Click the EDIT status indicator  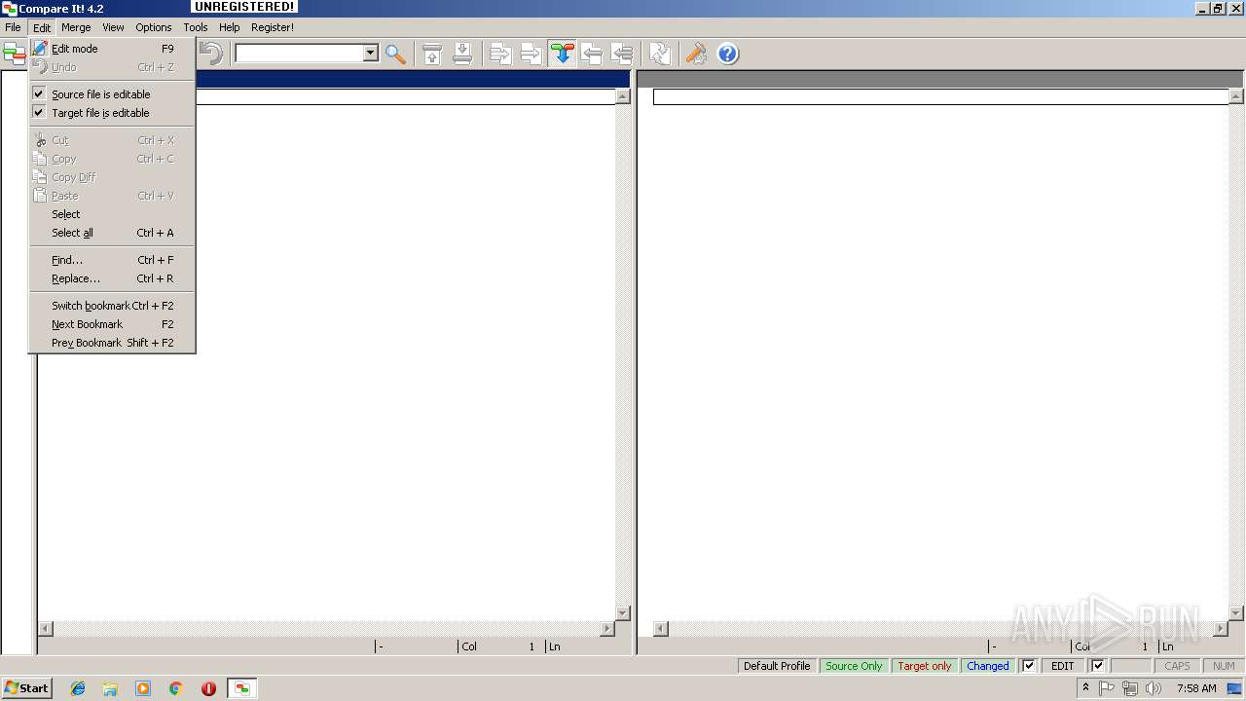point(1063,666)
